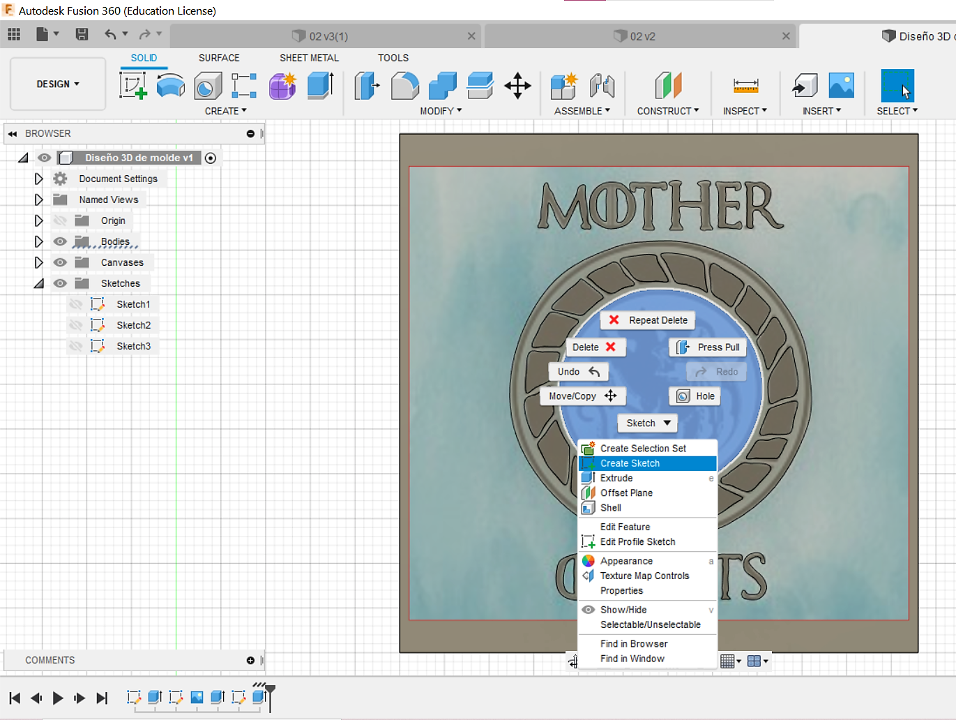
Task: Choose Offset Plane icon in Construct toolbar
Action: point(668,86)
